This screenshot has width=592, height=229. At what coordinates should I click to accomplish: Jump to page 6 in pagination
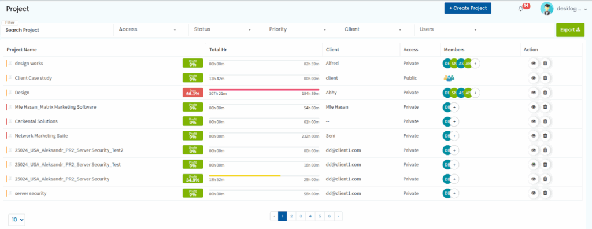329,216
